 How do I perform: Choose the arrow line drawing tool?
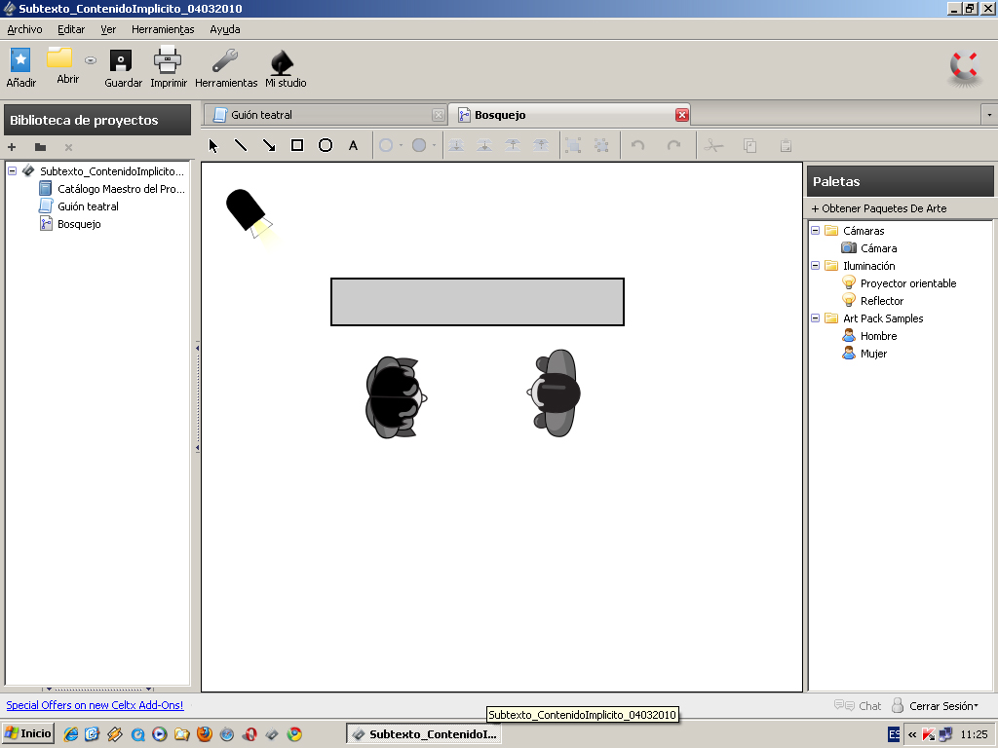coord(269,146)
